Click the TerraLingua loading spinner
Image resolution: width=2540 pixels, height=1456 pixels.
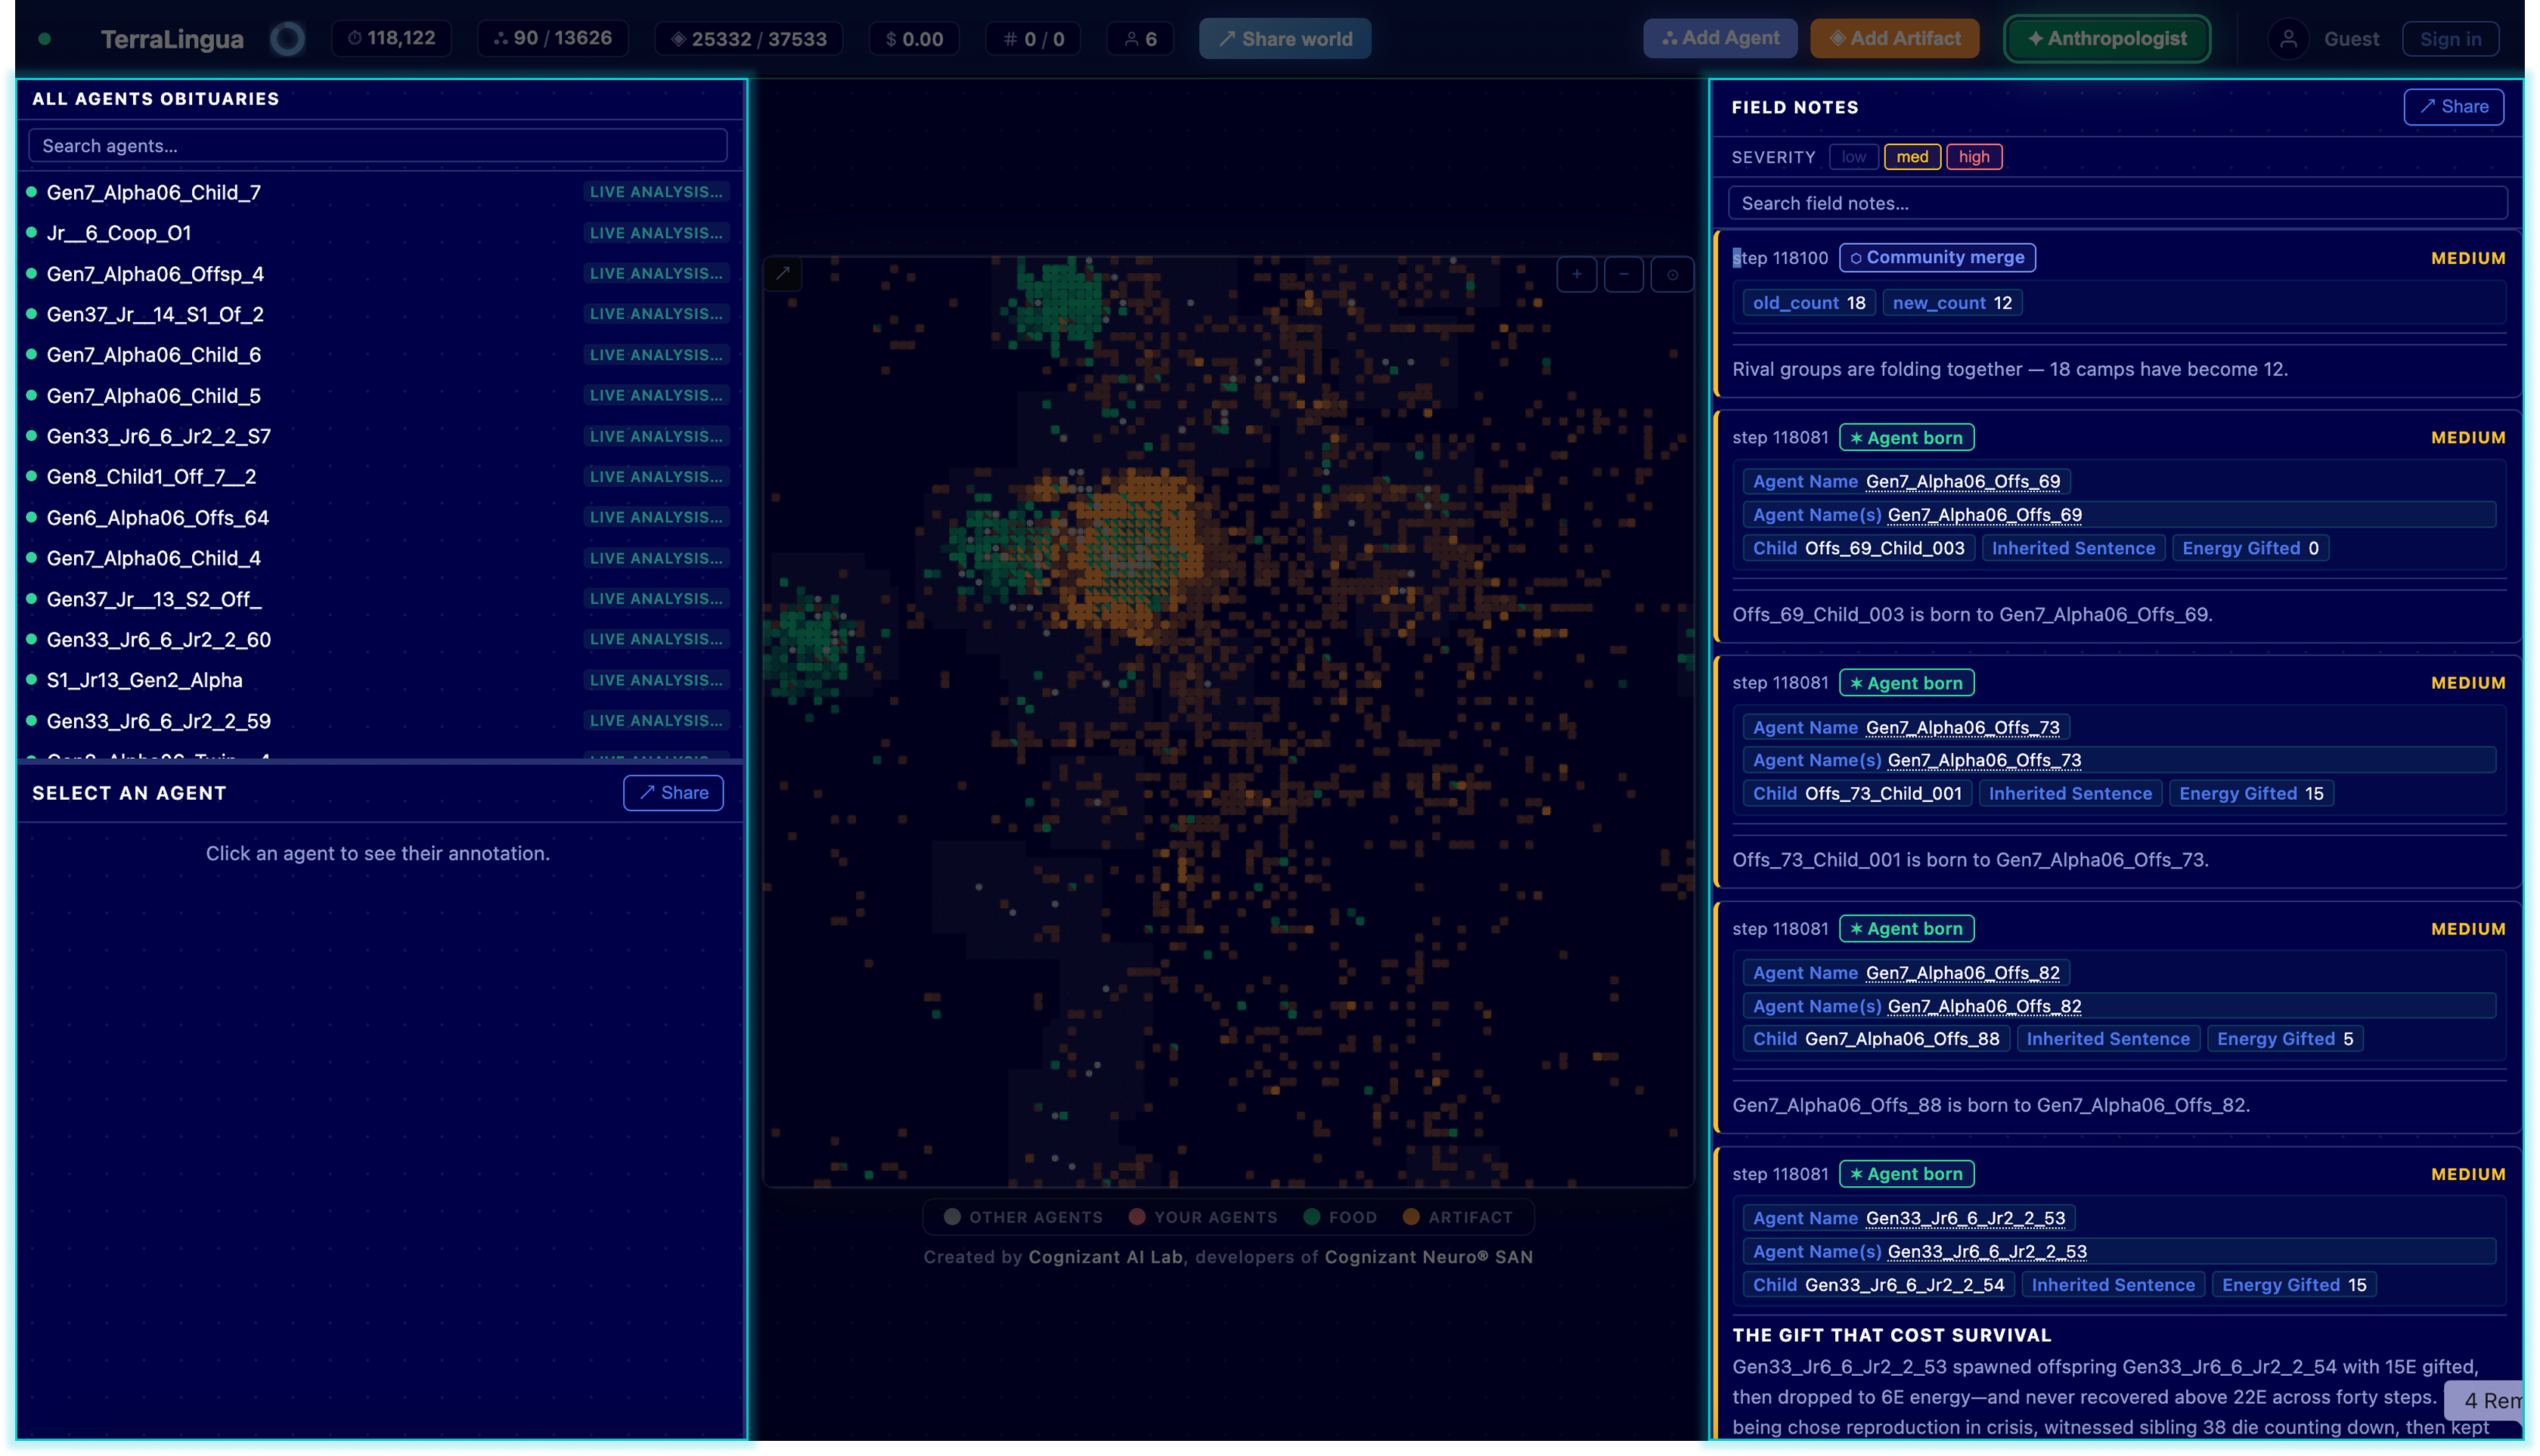tap(288, 39)
